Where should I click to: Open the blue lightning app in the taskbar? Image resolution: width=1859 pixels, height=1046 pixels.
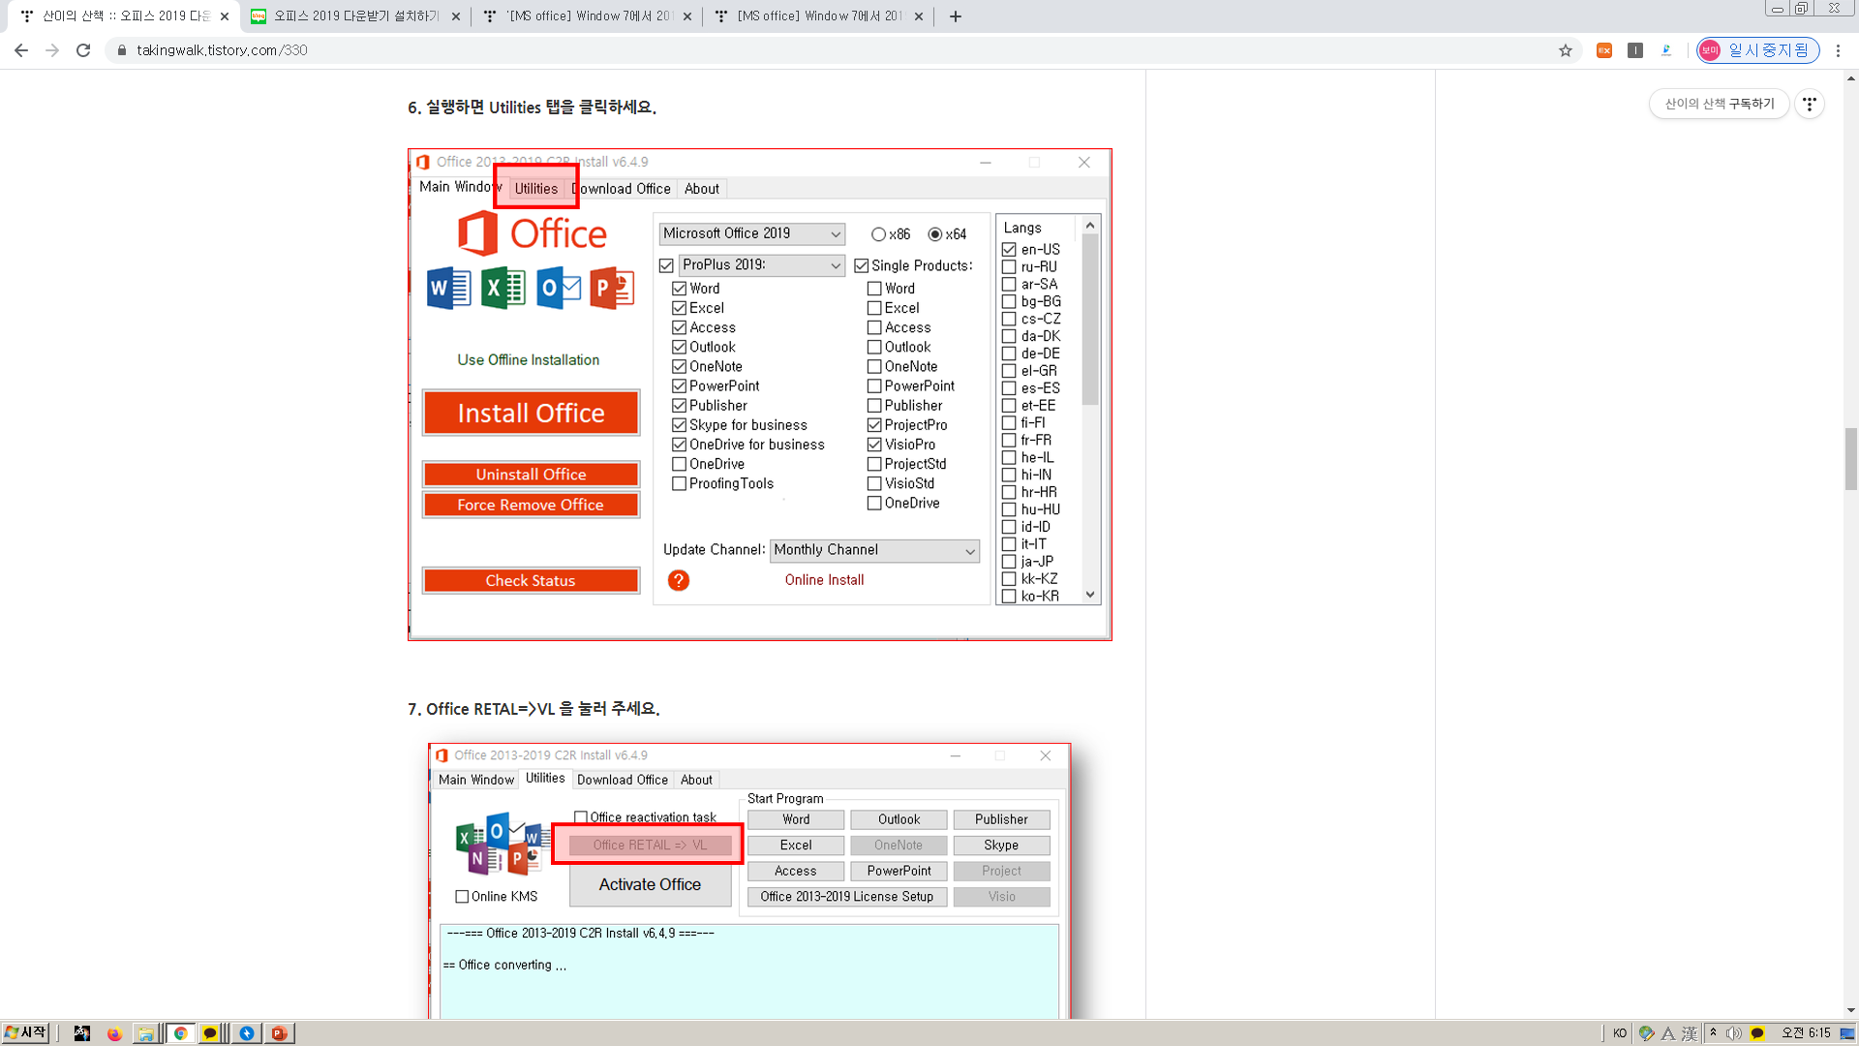click(x=247, y=1033)
